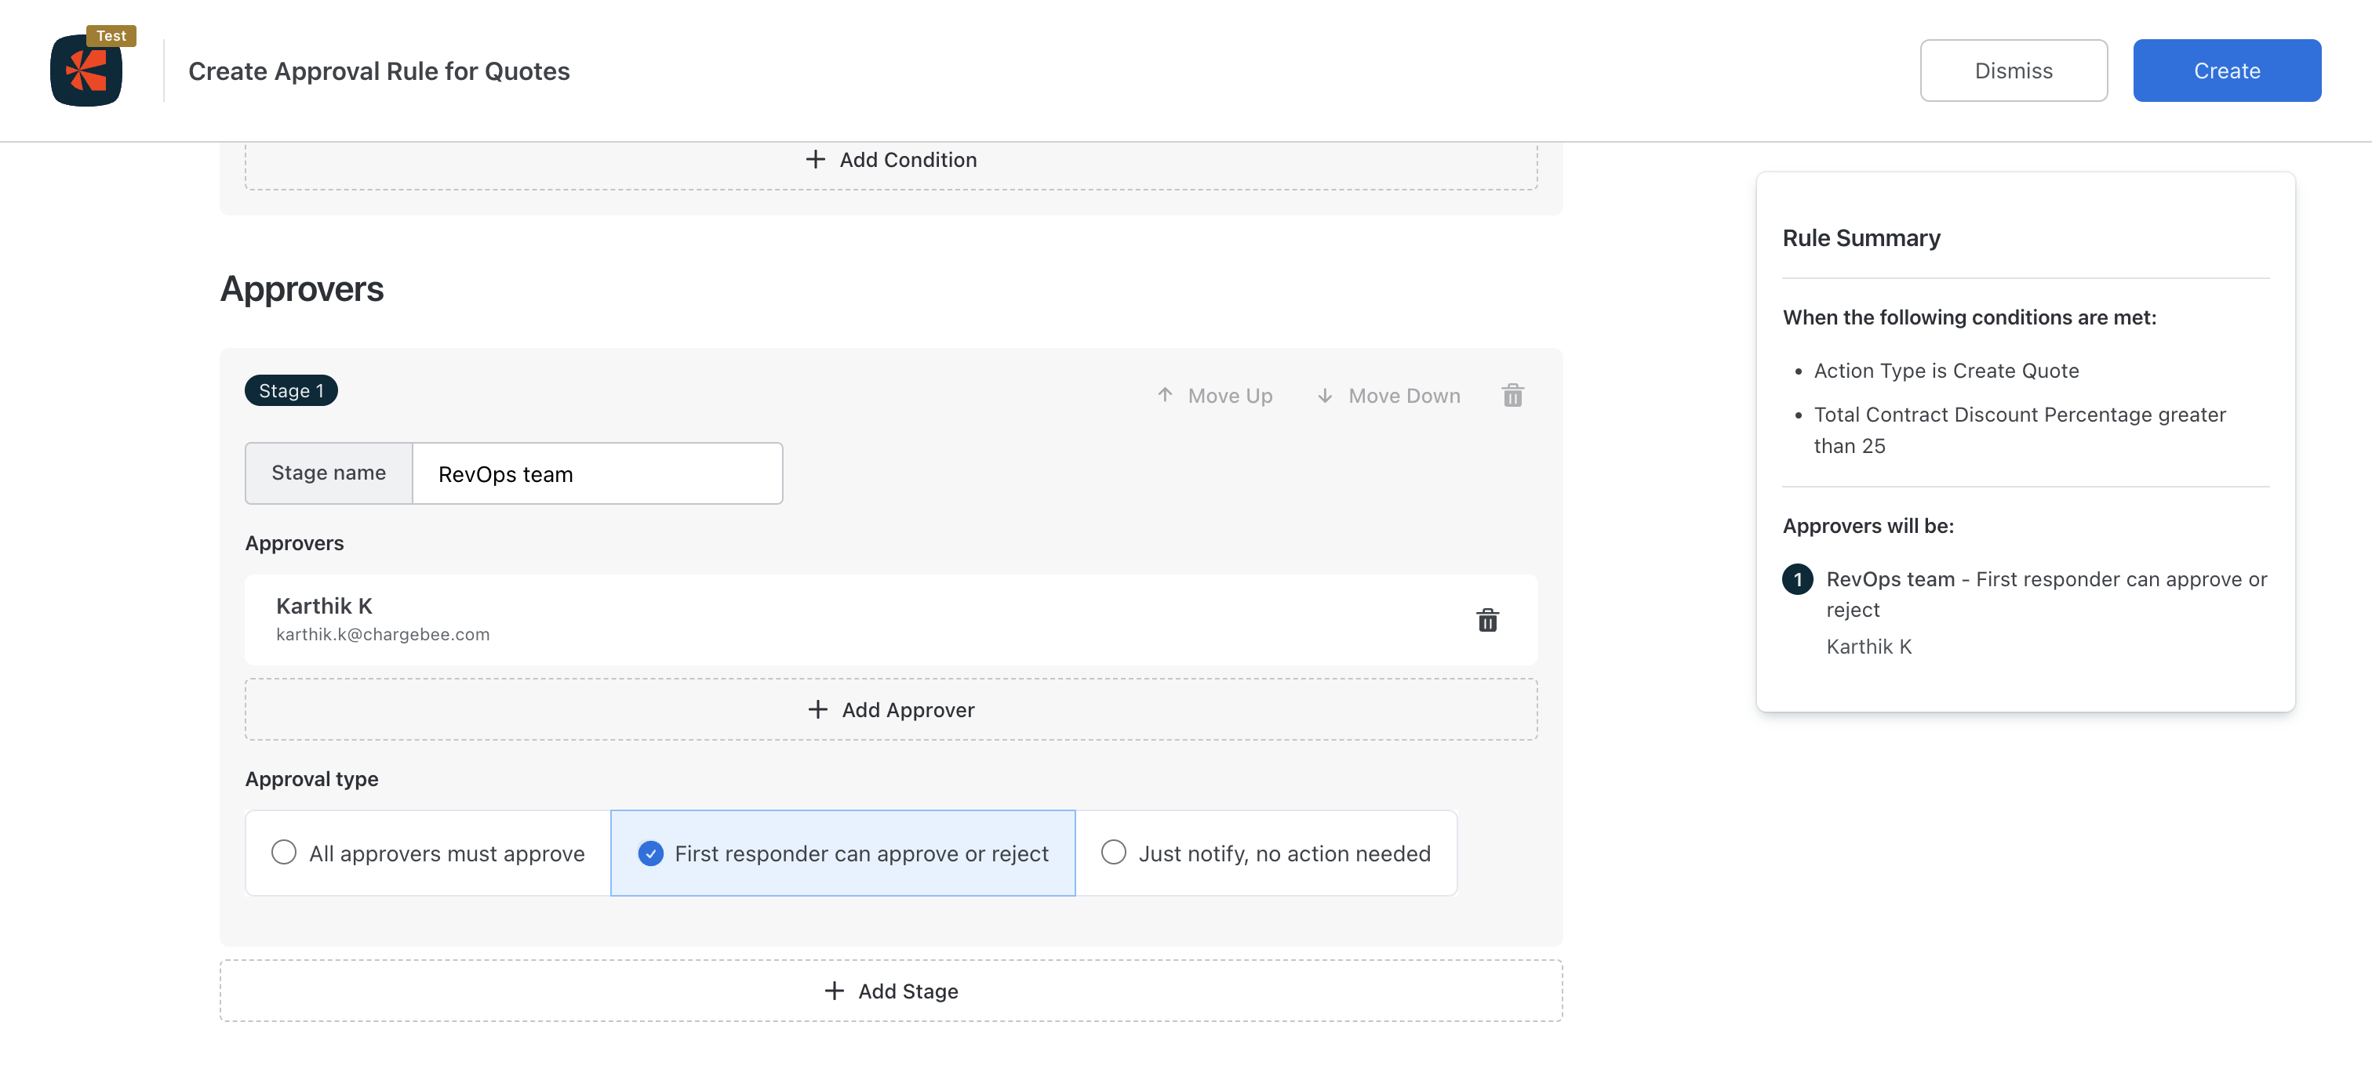Viewport: 2372px width, 1080px height.
Task: Click plus icon beside Add Condition
Action: (x=815, y=159)
